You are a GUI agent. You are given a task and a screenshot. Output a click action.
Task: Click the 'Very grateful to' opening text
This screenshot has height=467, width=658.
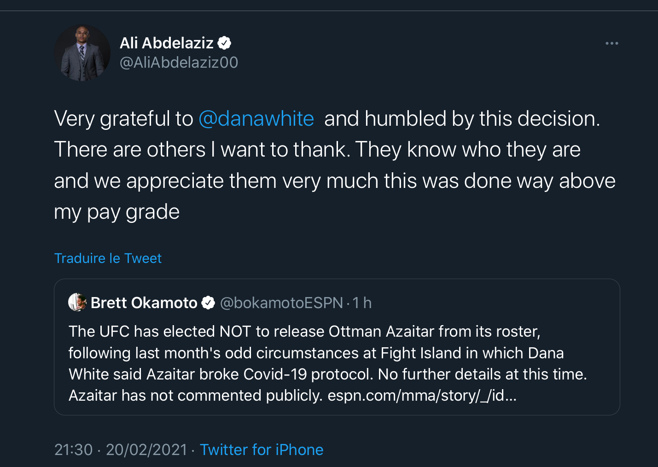(123, 118)
